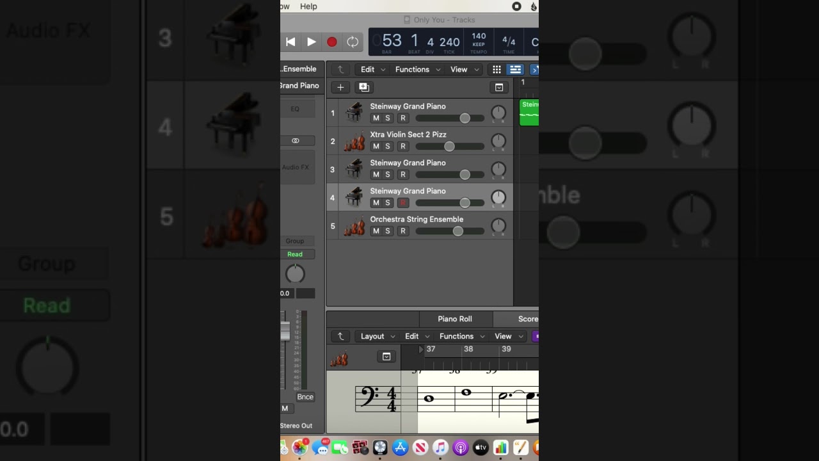The image size is (819, 461).
Task: Switch to the grid view icon
Action: coord(497,69)
